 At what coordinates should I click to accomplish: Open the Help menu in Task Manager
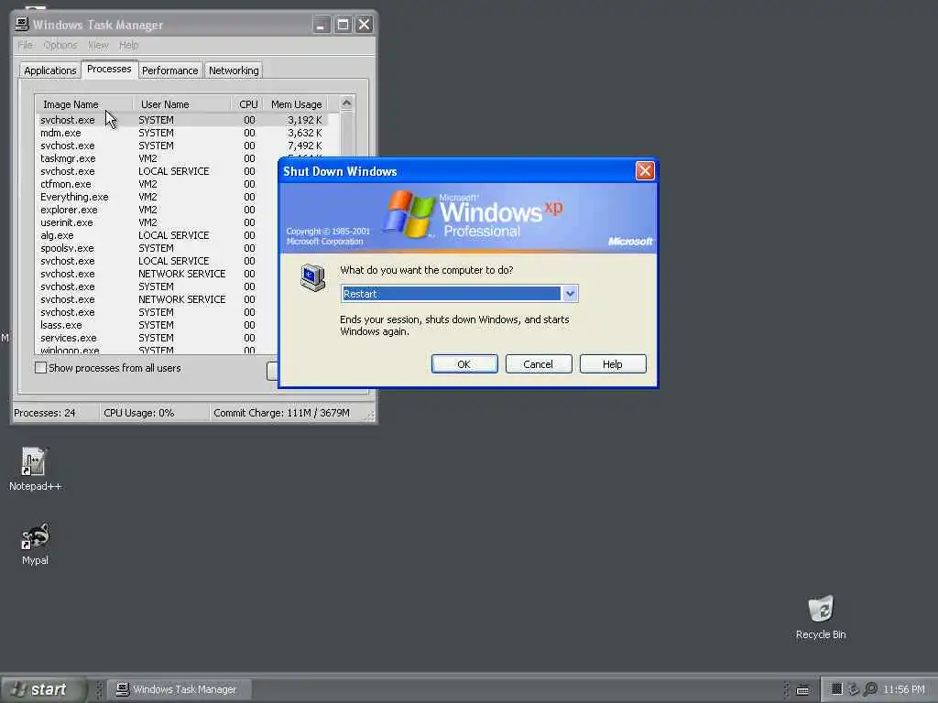(x=128, y=45)
